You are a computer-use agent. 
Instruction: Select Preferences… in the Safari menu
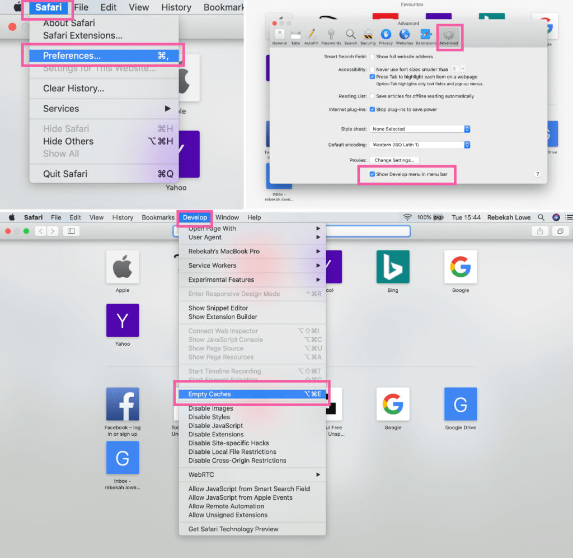click(x=104, y=55)
